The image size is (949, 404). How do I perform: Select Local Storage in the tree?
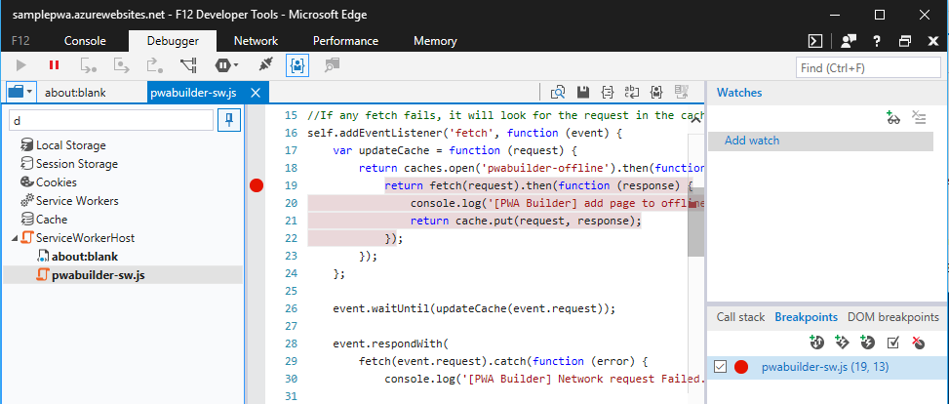71,145
